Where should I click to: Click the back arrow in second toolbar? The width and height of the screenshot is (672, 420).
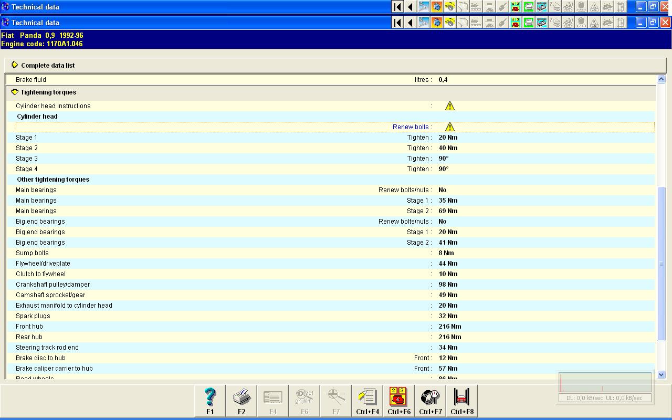(x=411, y=23)
